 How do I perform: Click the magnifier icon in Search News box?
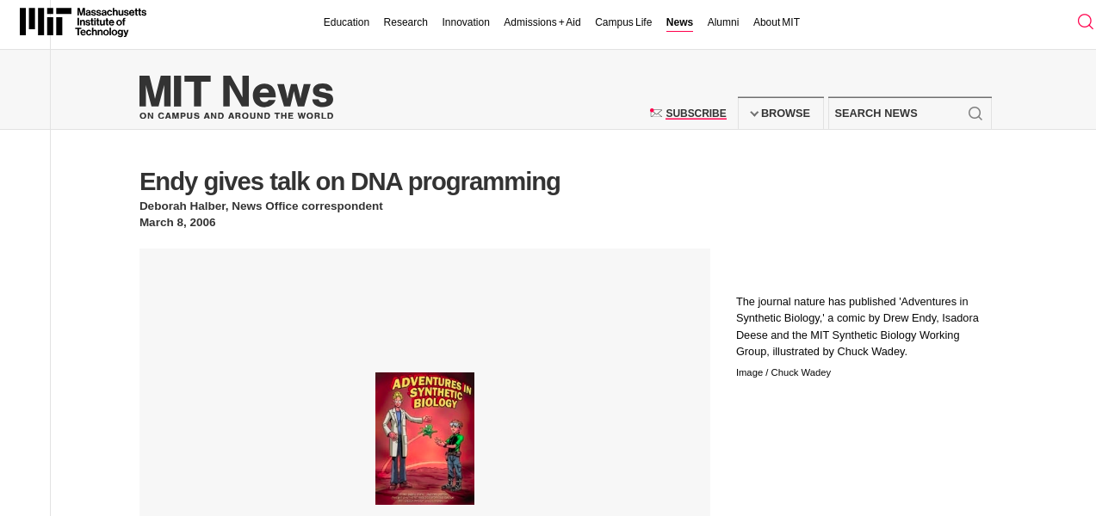[975, 114]
